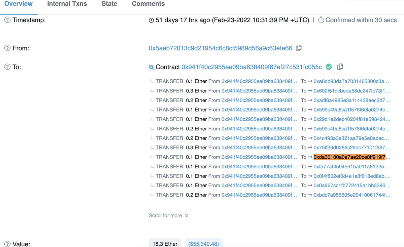Image resolution: width=404 pixels, height=247 pixels.
Task: Click the Confirmed within 30 secs text
Action: pos(361,20)
